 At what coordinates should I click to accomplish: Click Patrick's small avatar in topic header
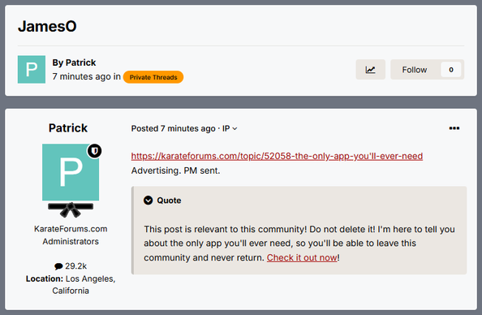coord(32,69)
